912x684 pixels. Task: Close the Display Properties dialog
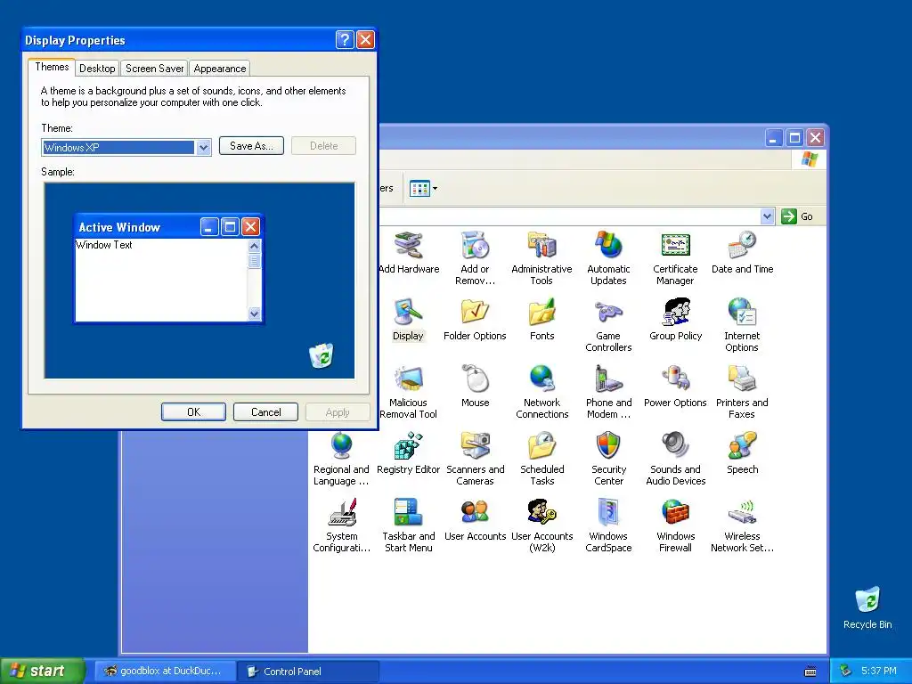point(365,39)
